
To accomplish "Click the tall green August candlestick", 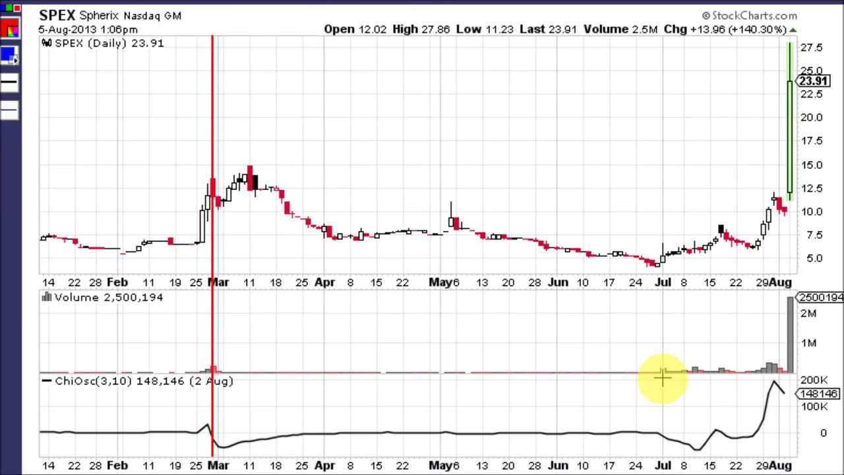I will coord(790,122).
